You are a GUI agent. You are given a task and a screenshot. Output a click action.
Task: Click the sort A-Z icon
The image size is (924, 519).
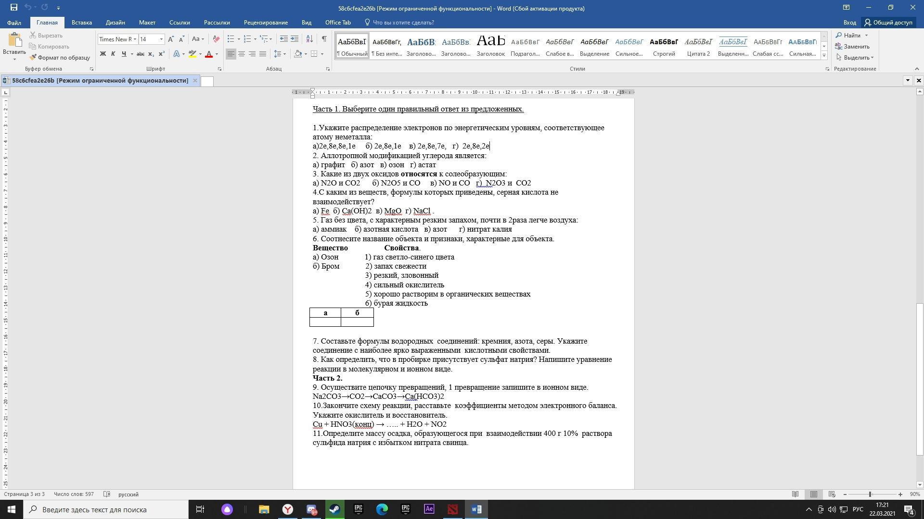[x=309, y=39]
